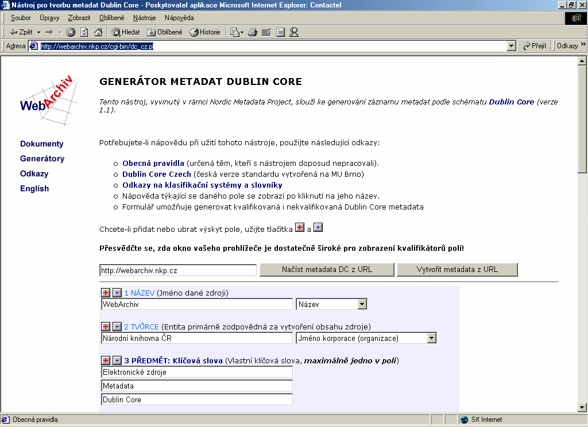Image resolution: width=588 pixels, height=427 pixels.
Task: Refresh the page with the reload icon
Action: click(x=84, y=32)
